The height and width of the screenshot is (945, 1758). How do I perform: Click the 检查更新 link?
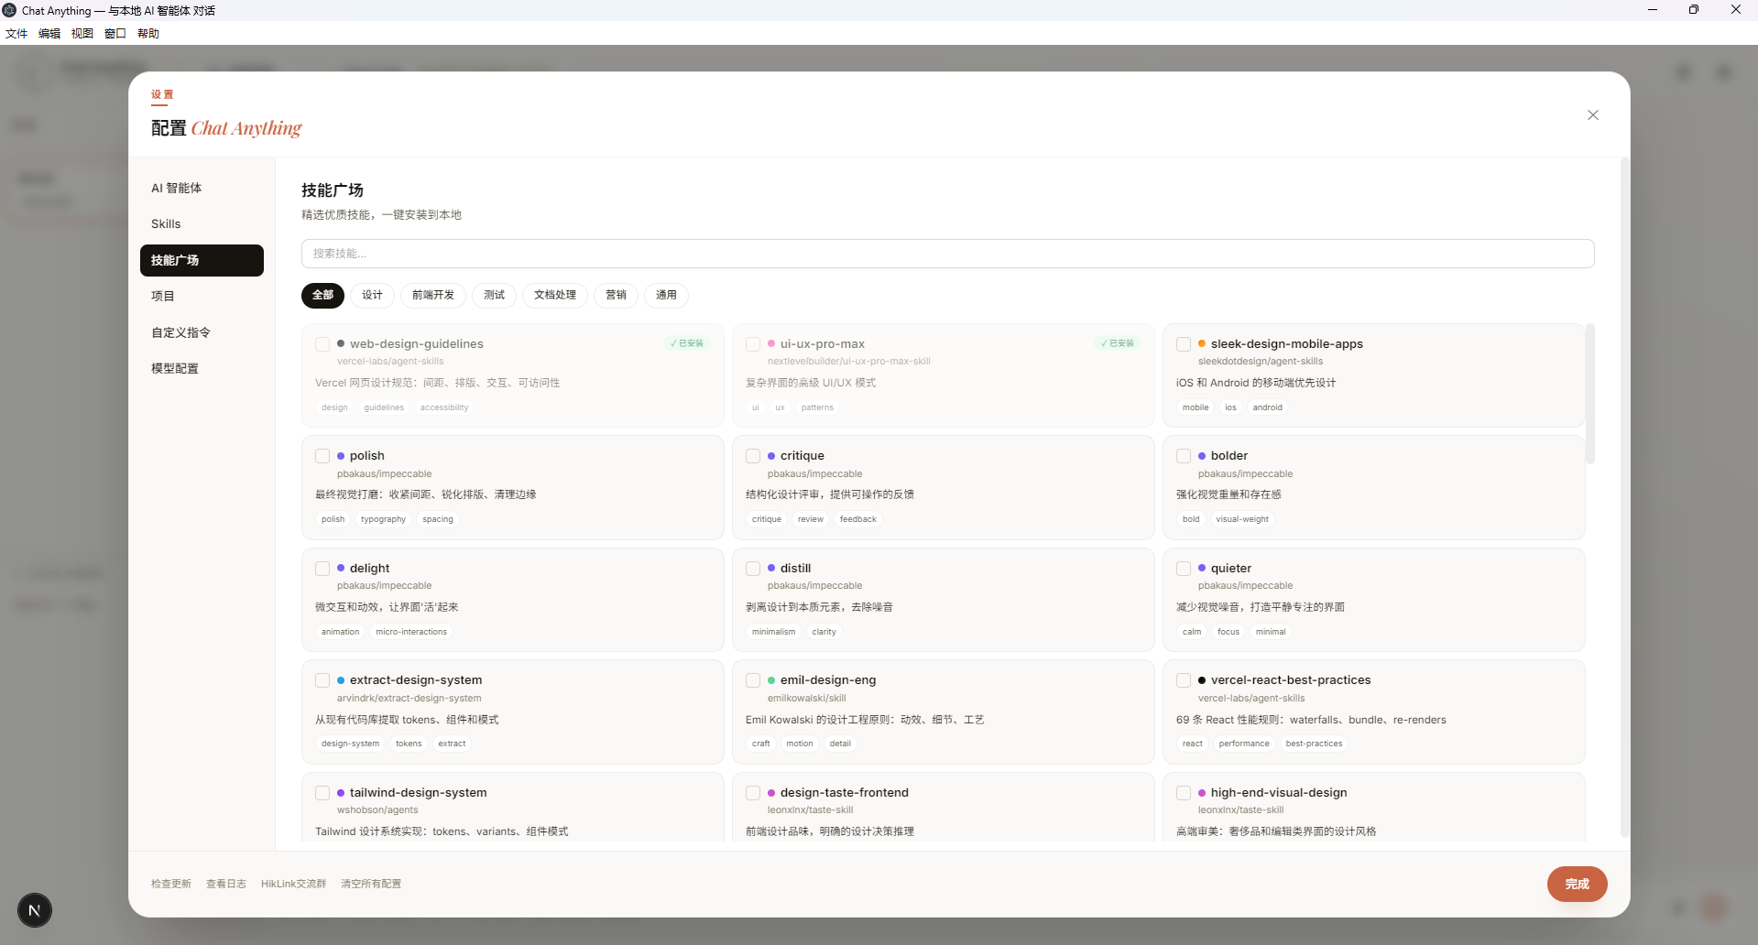pyautogui.click(x=171, y=884)
